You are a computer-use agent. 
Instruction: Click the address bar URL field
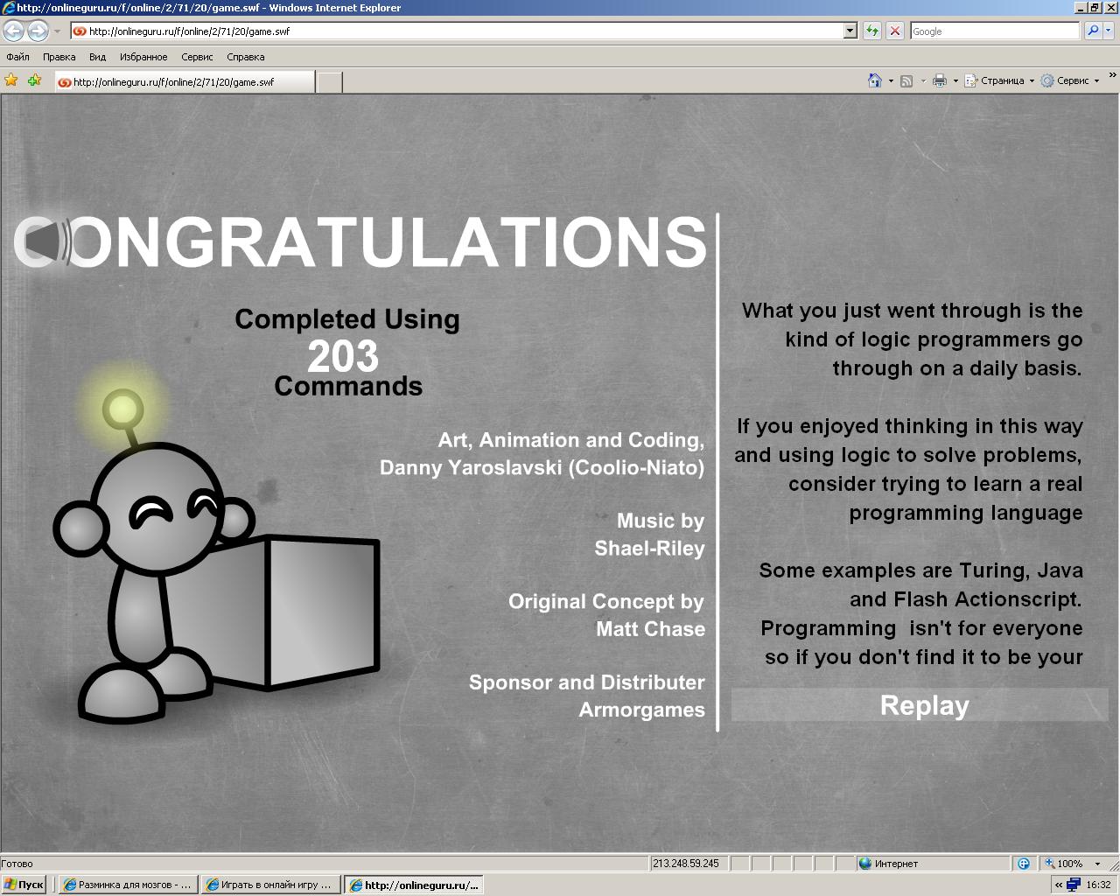(x=464, y=31)
